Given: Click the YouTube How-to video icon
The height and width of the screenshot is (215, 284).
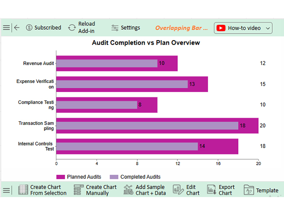Looking at the screenshot, I should [x=221, y=28].
